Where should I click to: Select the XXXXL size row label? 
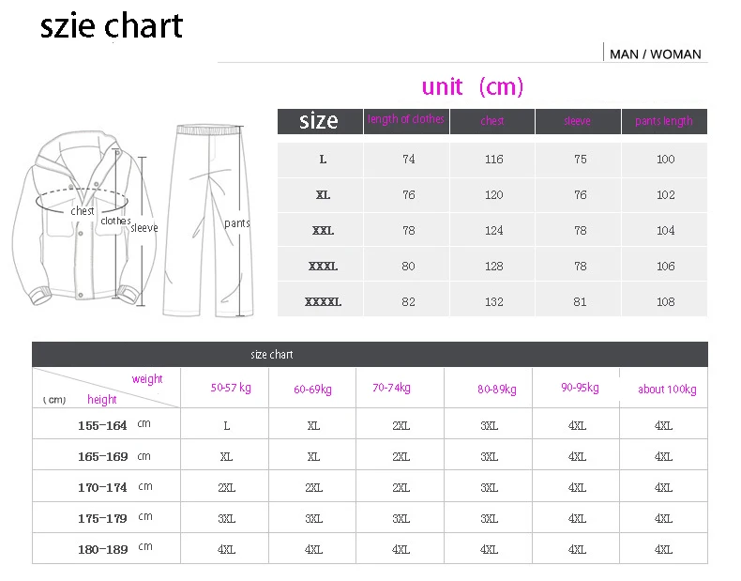point(323,301)
